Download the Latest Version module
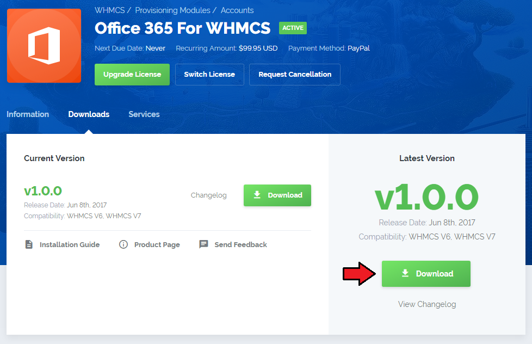532x344 pixels. (426, 274)
